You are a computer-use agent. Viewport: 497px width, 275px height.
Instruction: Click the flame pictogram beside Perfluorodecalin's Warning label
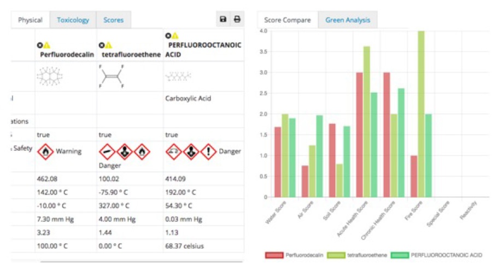point(45,151)
